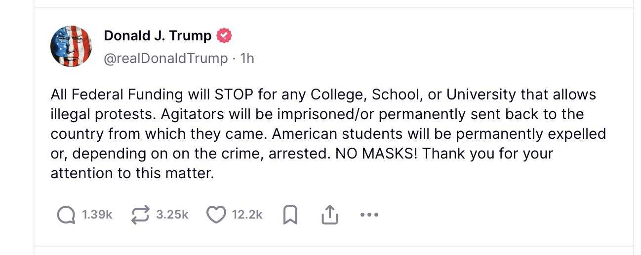The image size is (641, 255).
Task: Click the text 'attention to this matter.'
Action: (132, 173)
